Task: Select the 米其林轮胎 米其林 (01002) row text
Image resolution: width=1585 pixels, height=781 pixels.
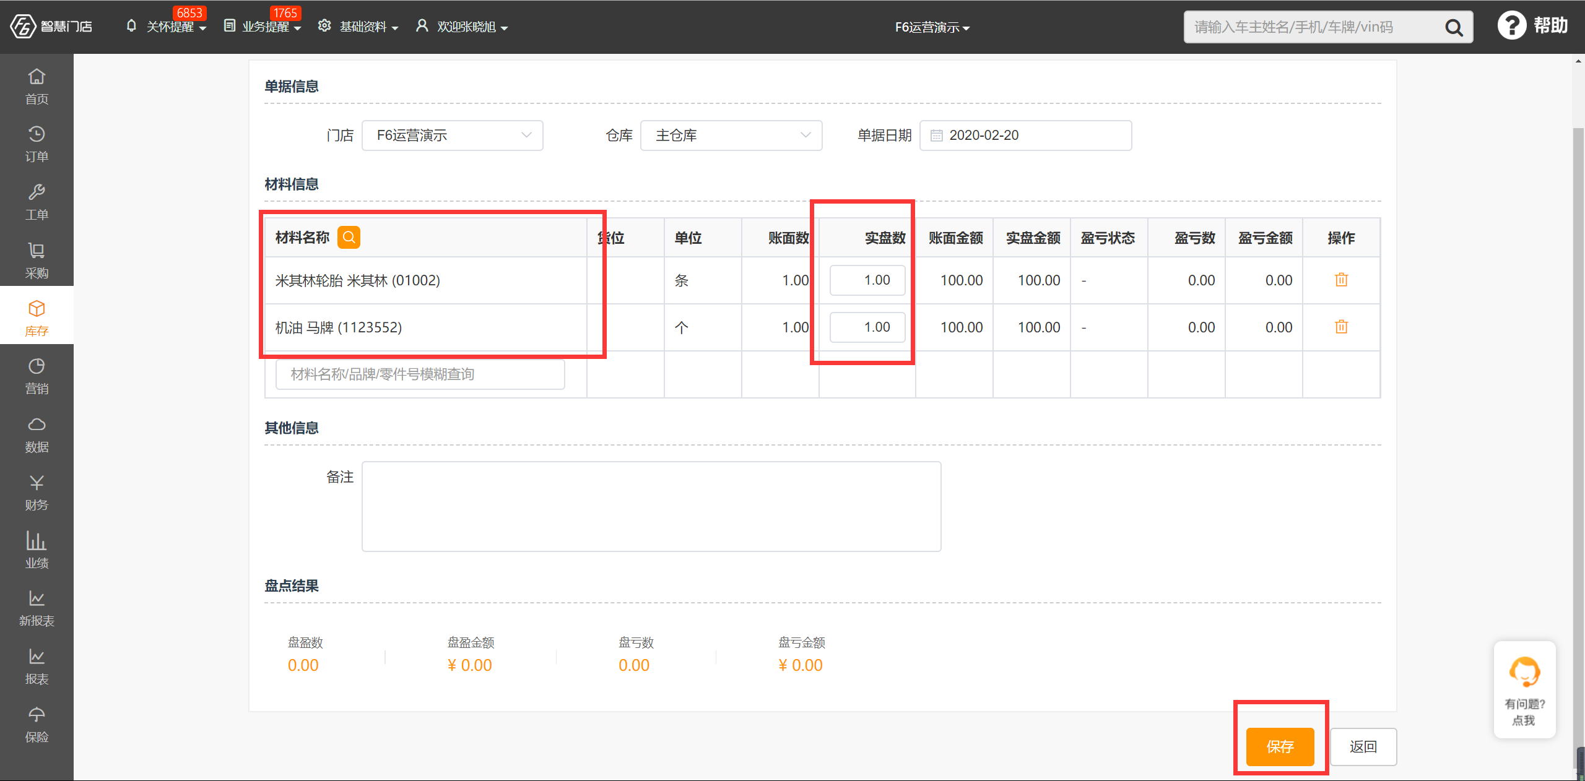Action: [357, 280]
